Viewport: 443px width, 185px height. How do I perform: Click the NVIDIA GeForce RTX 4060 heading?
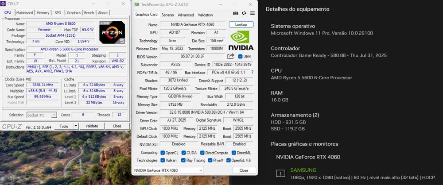click(308, 157)
